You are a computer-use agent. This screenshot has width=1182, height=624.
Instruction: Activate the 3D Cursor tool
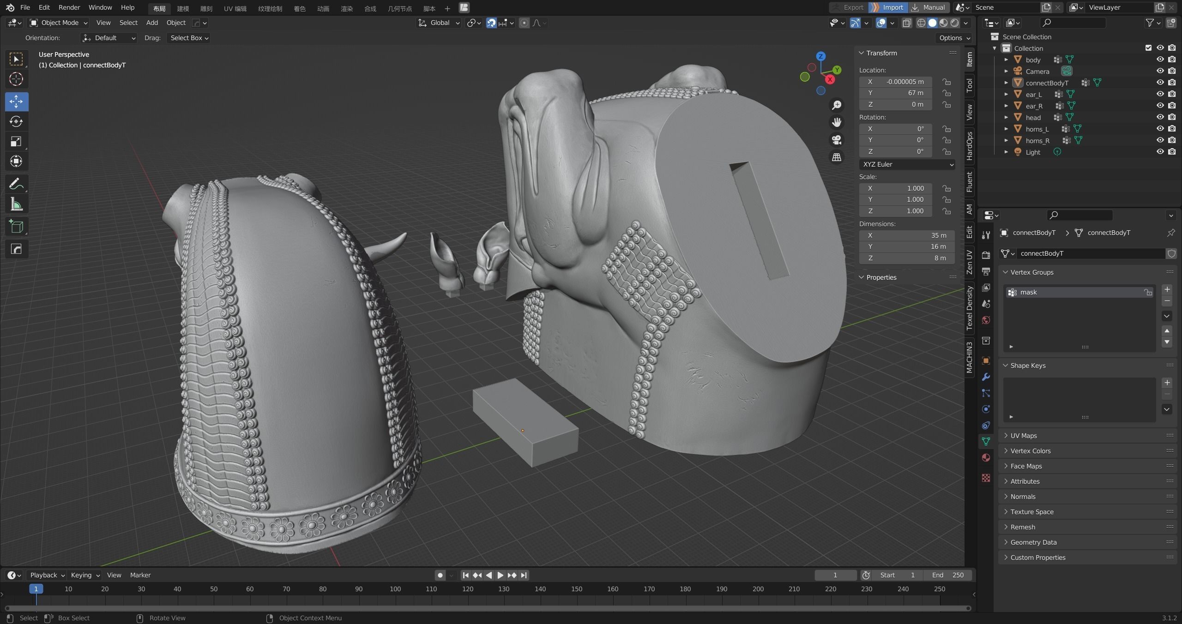pos(16,79)
